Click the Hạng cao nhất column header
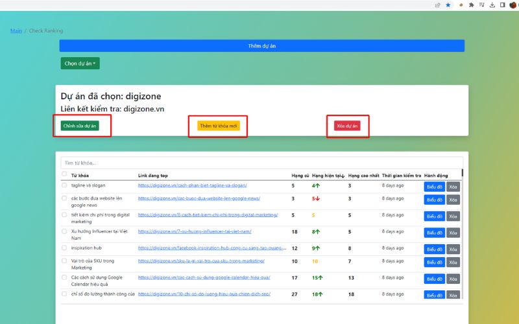 363,176
